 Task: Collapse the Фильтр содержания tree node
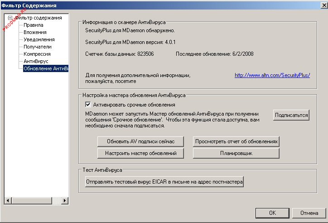[10, 18]
